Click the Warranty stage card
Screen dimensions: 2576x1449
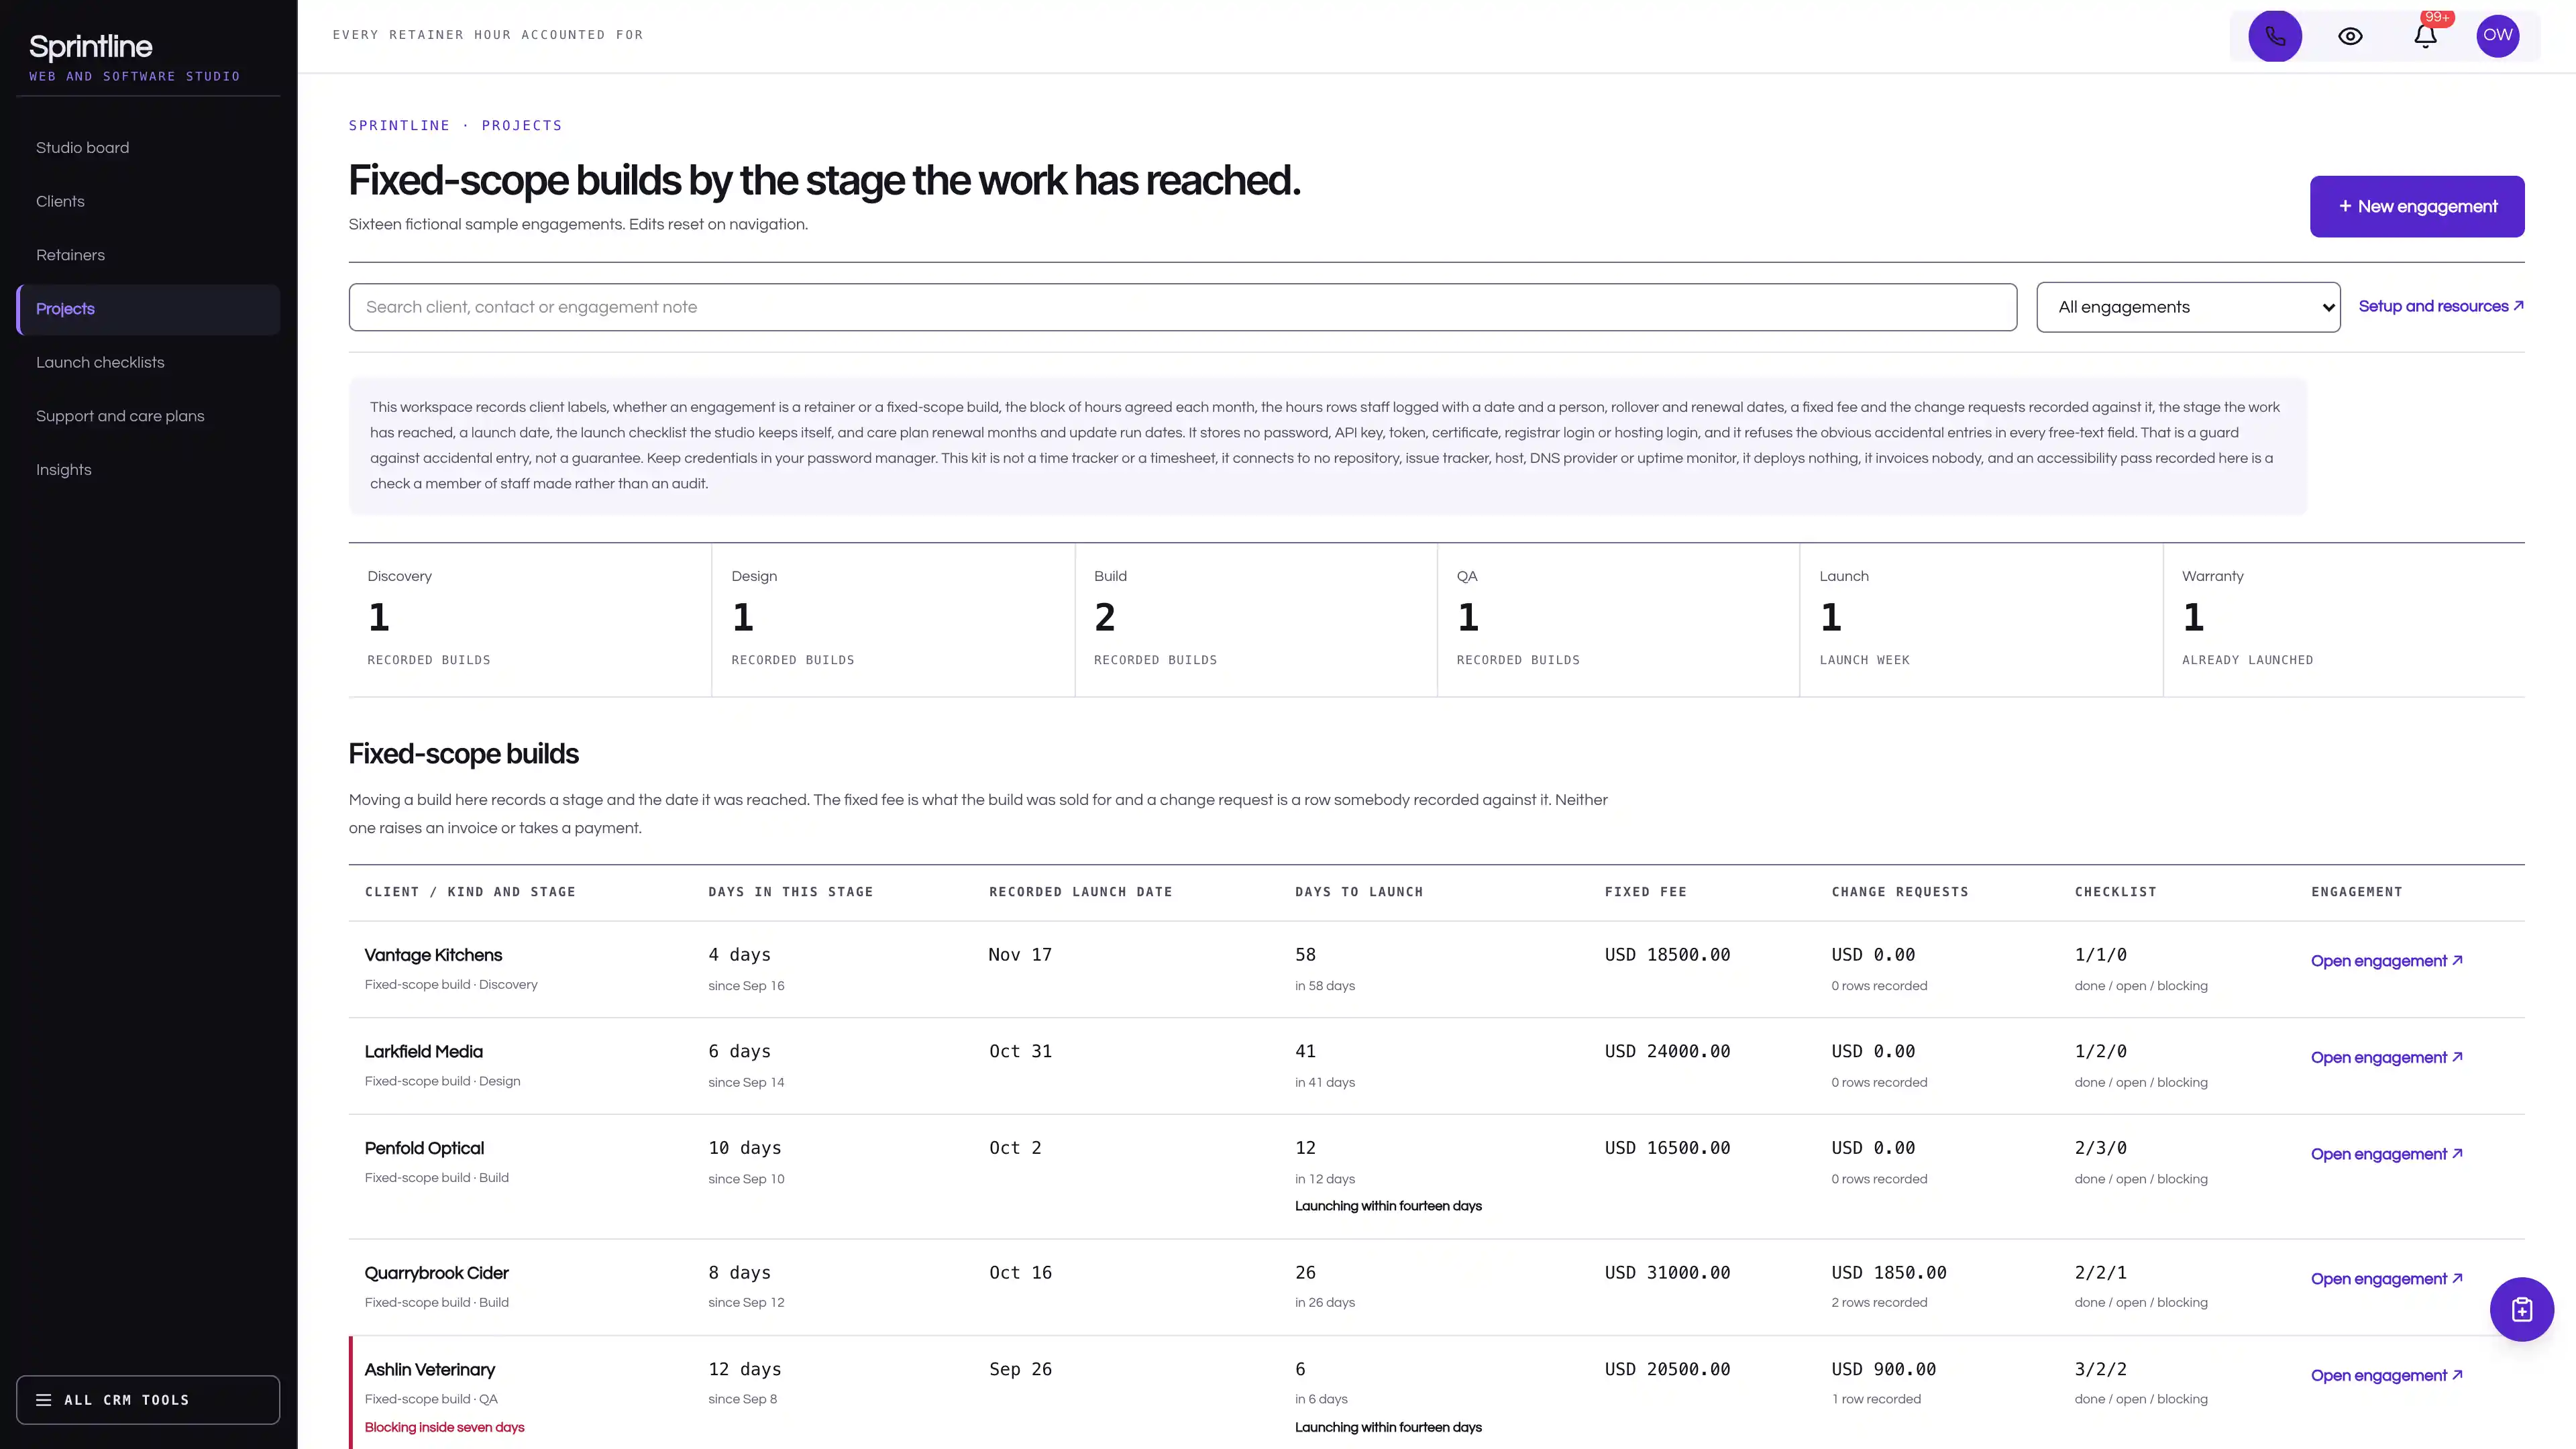pos(2344,620)
